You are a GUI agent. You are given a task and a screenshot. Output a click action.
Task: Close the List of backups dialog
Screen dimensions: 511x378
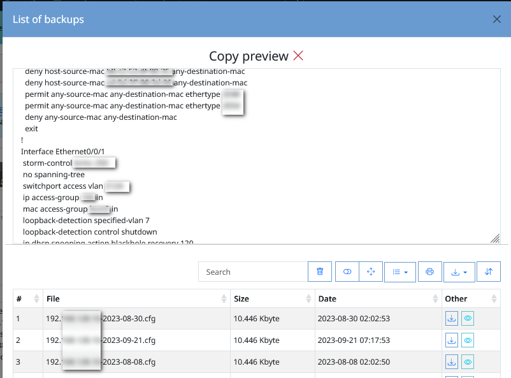tap(496, 19)
